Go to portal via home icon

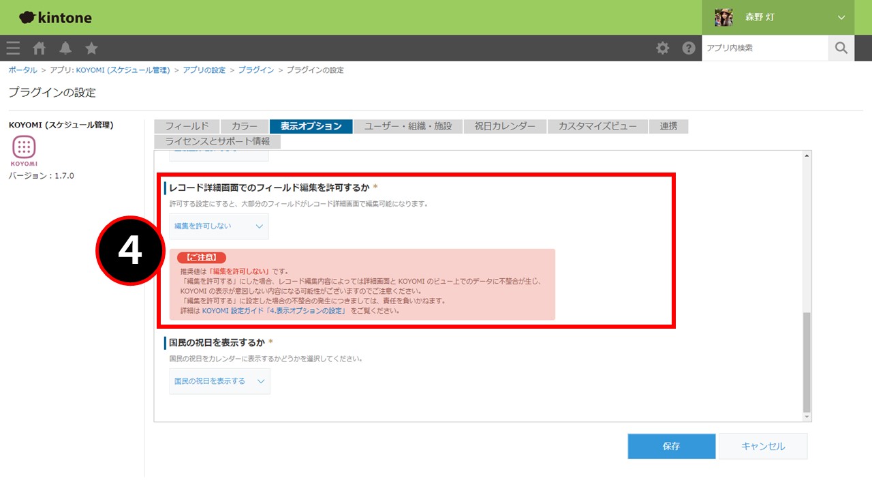click(40, 48)
